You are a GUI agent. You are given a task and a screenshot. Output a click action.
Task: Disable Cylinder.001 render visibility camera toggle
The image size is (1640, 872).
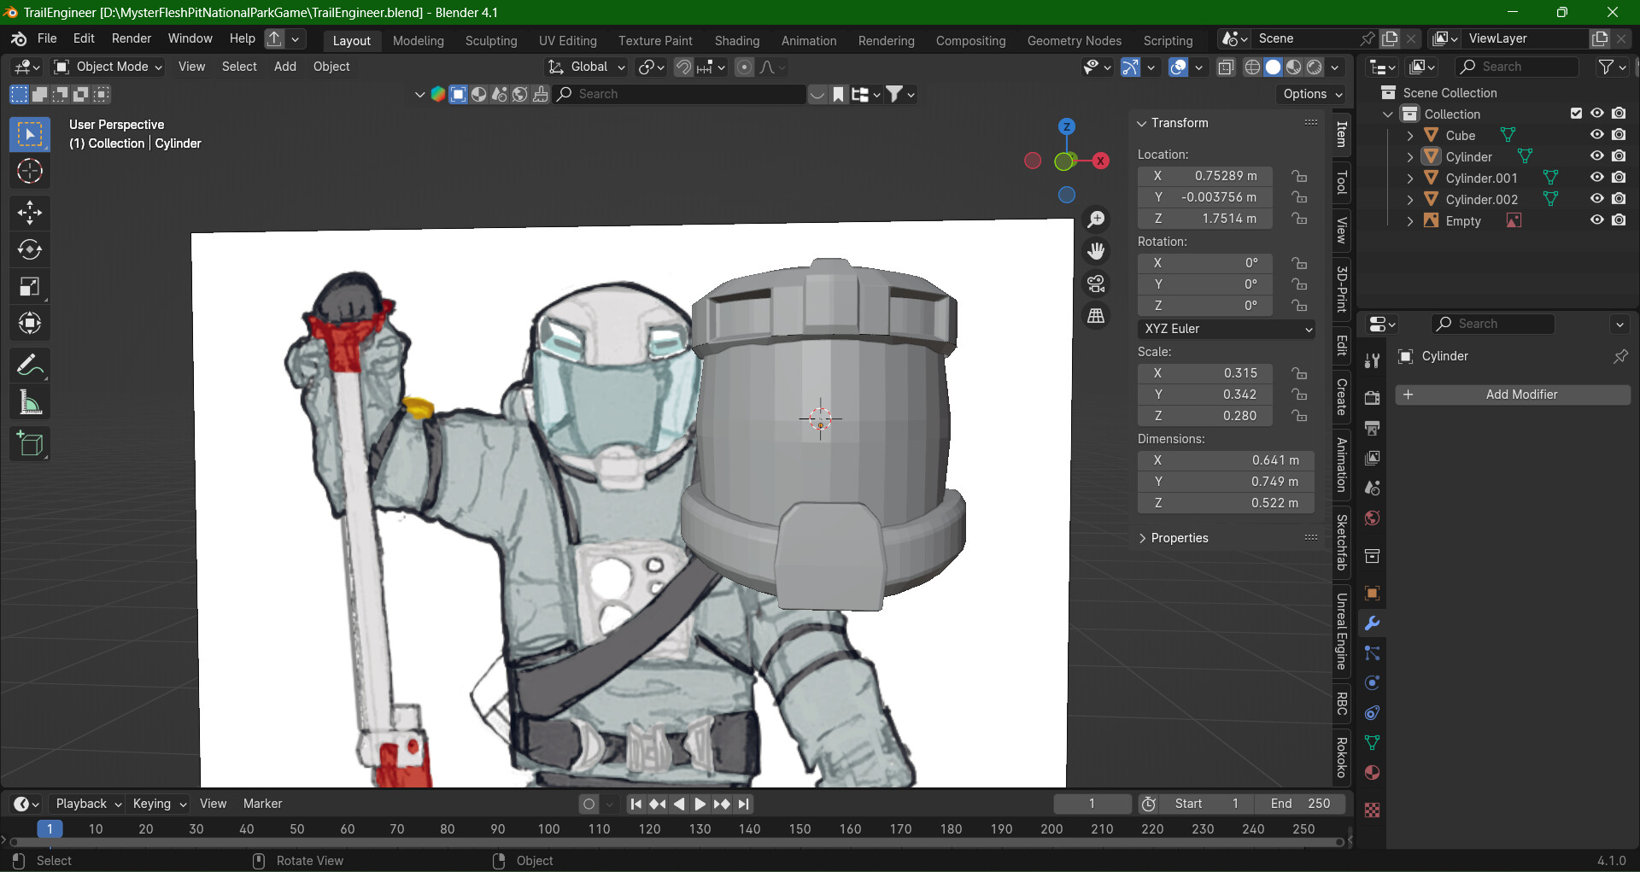click(1619, 178)
